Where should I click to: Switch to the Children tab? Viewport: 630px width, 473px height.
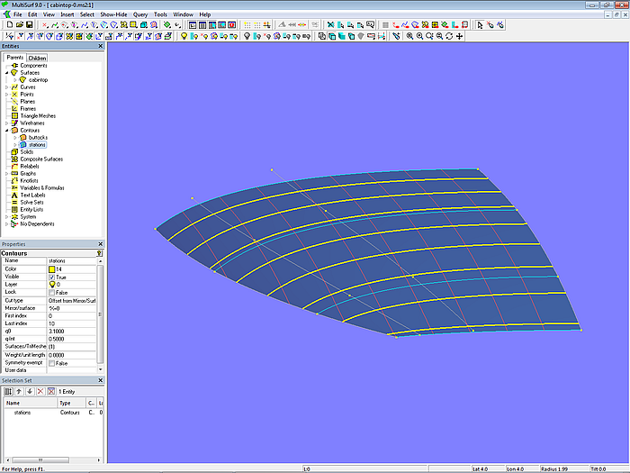point(37,58)
